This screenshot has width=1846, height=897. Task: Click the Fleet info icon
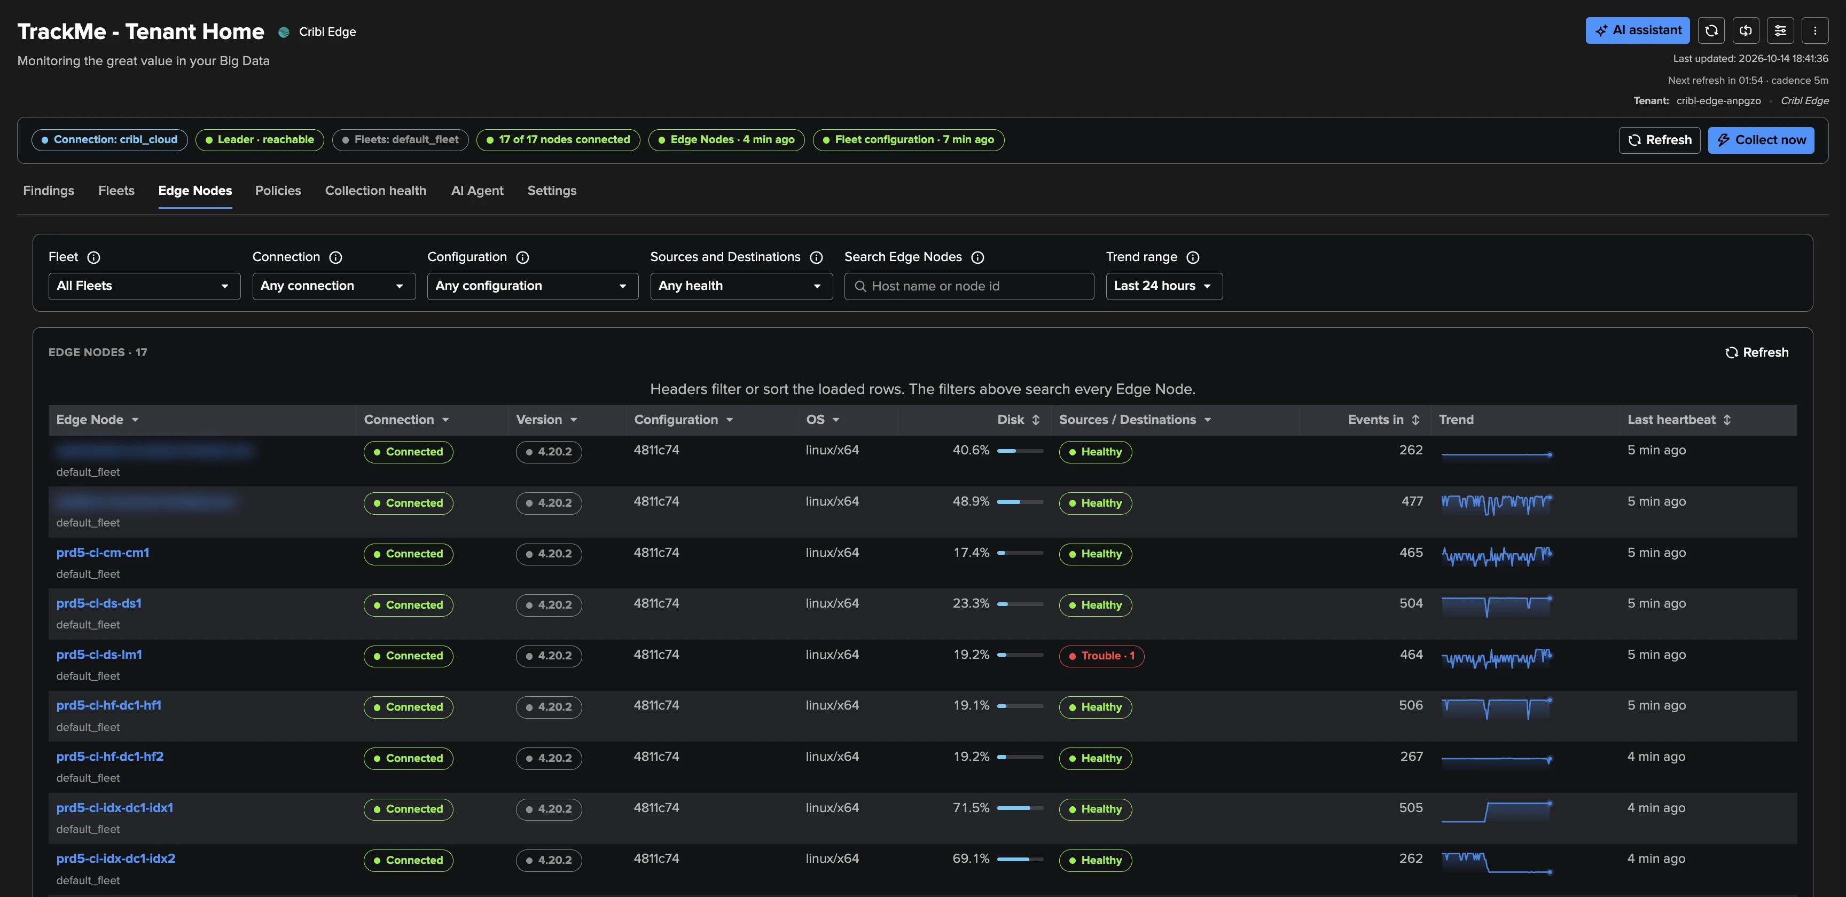(94, 257)
